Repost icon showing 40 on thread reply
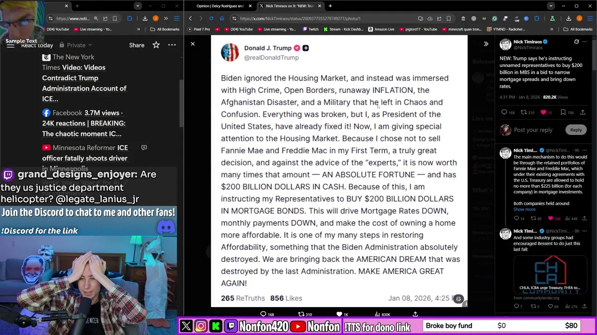597x335 pixels. click(x=533, y=218)
